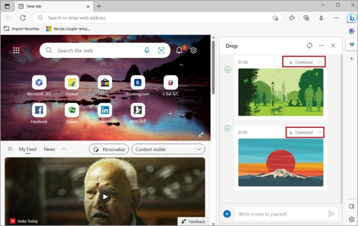This screenshot has width=358, height=226.
Task: Click the voice search microphone icon
Action: pyautogui.click(x=147, y=50)
